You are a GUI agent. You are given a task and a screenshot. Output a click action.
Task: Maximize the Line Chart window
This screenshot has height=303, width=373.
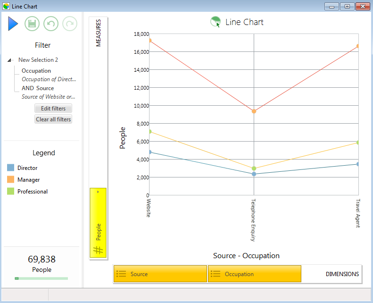coord(347,7)
